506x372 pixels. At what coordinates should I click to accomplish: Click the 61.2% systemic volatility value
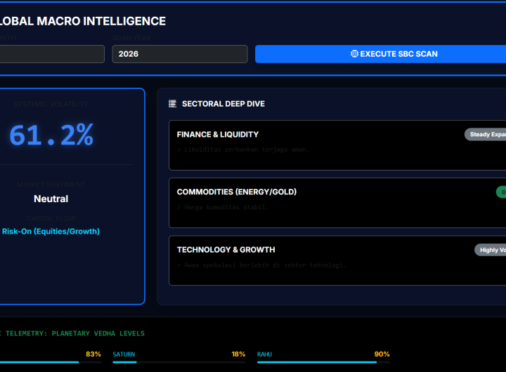tap(51, 135)
